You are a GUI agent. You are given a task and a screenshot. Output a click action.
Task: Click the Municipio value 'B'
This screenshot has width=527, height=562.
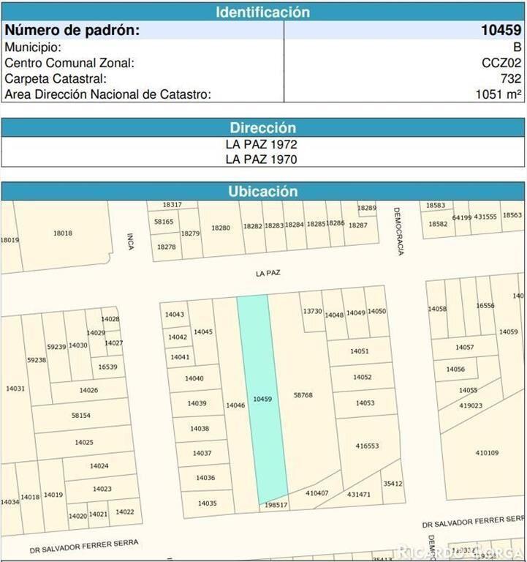pyautogui.click(x=517, y=48)
